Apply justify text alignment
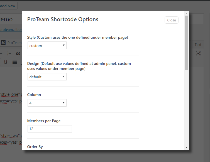210x162 pixels. pos(15,62)
